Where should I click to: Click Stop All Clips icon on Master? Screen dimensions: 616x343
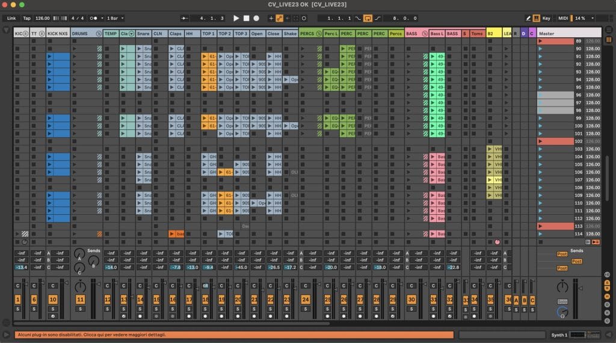[x=541, y=242]
